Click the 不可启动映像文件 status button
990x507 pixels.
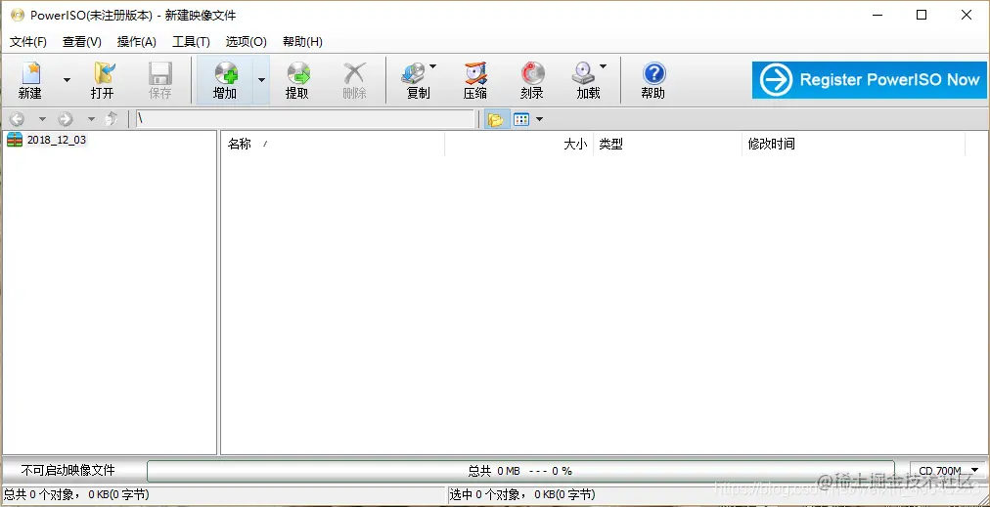click(68, 471)
